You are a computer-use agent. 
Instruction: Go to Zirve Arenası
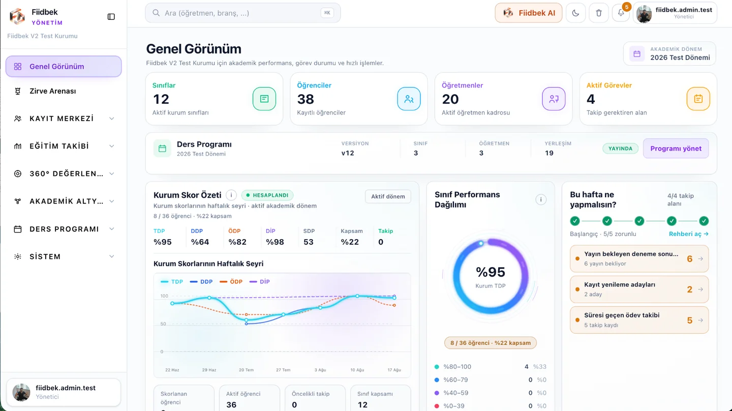[x=64, y=91]
